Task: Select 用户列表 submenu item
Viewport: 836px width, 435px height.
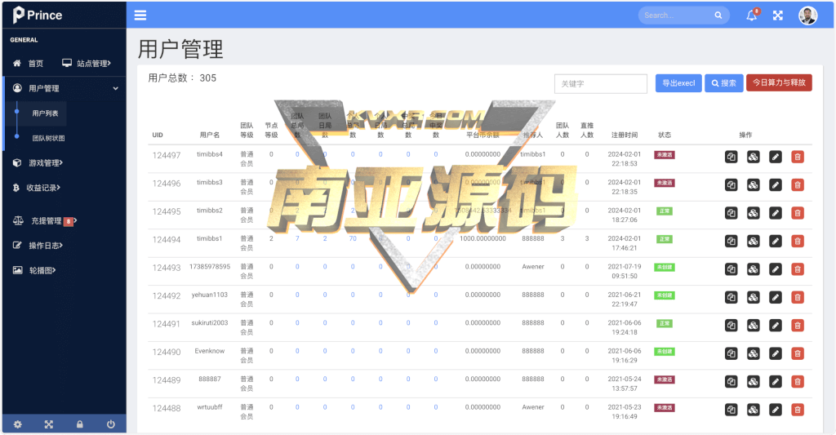Action: [45, 113]
